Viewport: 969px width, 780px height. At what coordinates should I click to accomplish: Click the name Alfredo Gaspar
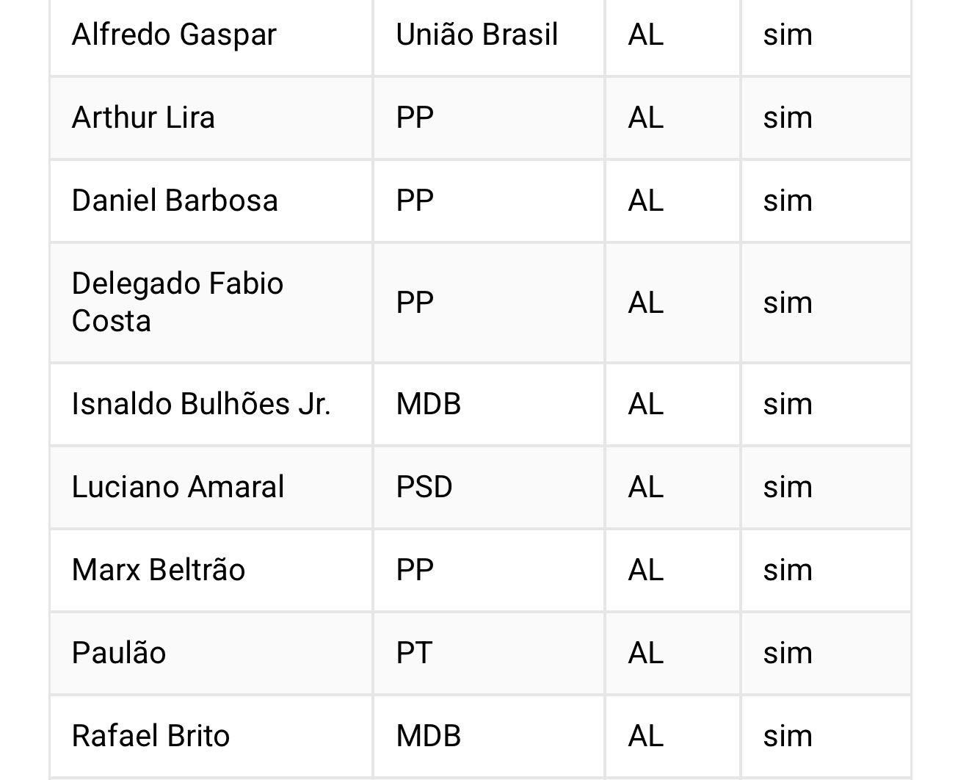(174, 35)
